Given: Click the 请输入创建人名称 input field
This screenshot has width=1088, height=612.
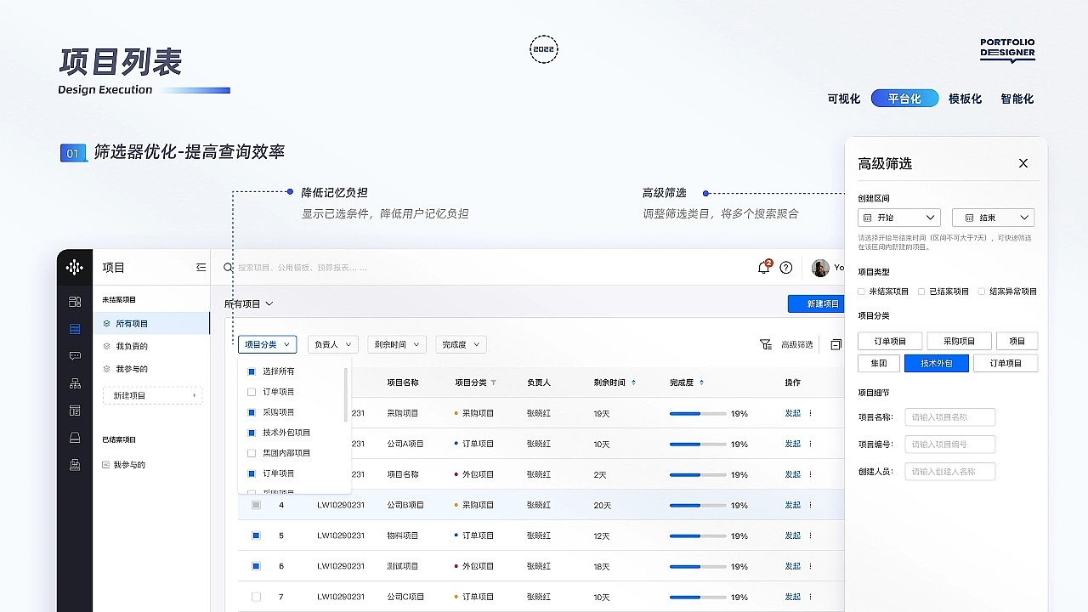Looking at the screenshot, I should click(x=949, y=472).
